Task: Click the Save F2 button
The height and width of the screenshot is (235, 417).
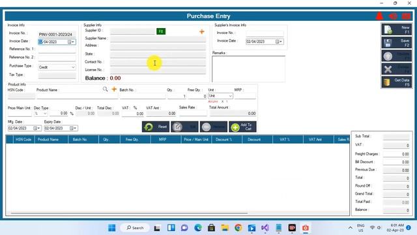Action: click(x=397, y=42)
